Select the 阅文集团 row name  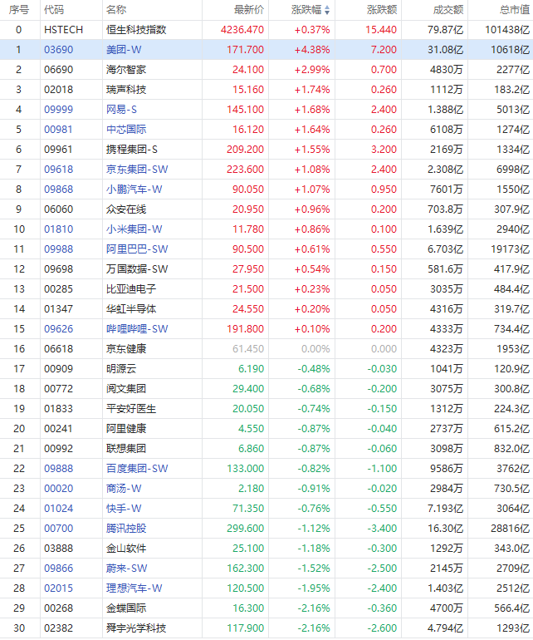tap(126, 389)
